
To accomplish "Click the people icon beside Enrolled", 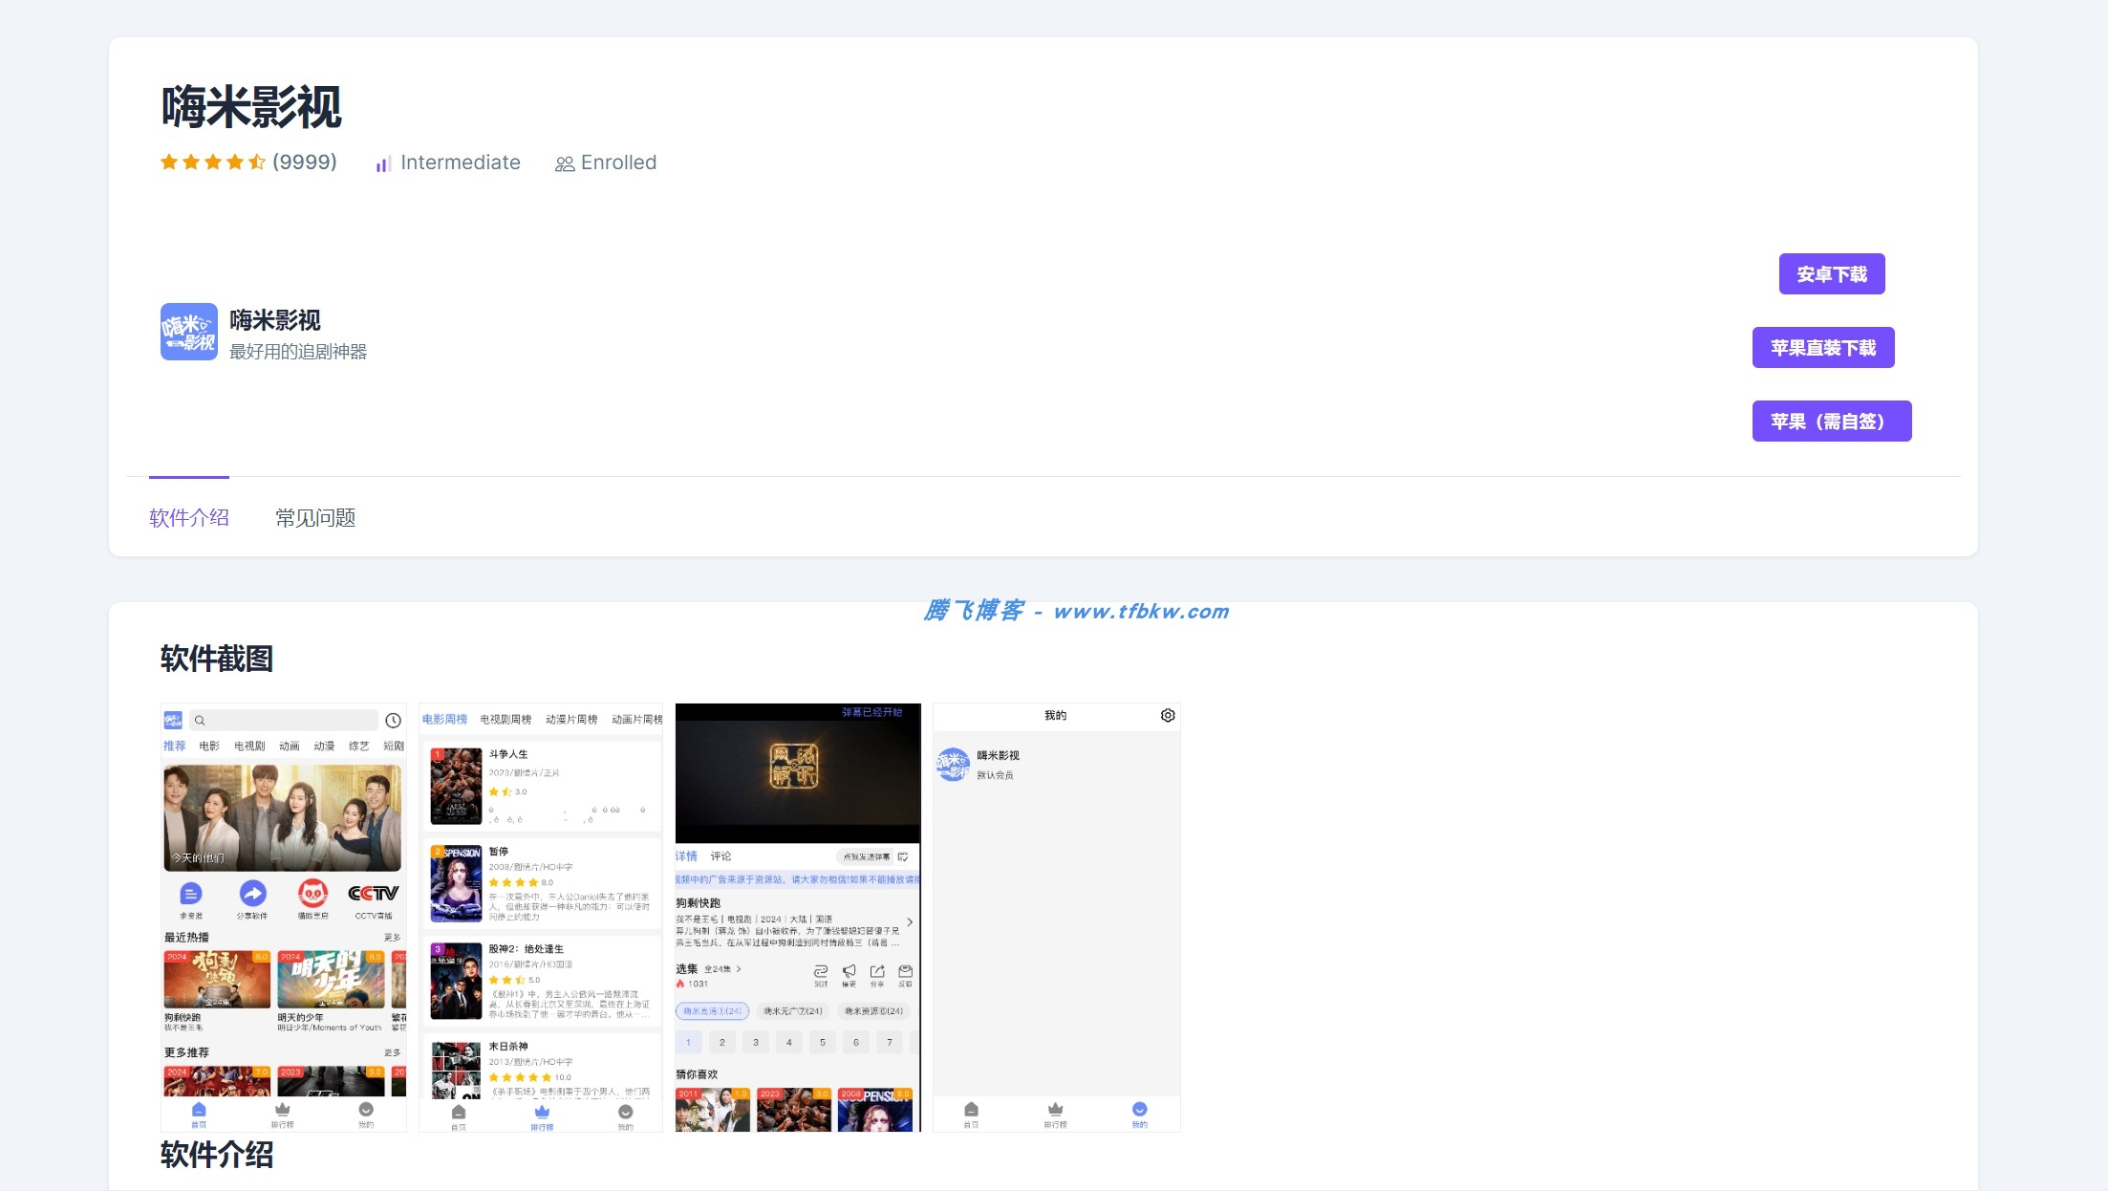I will pos(565,163).
